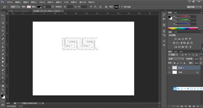Open layer fill dropdown arrow
Viewport: 203px width, 108px height.
coord(200,63)
